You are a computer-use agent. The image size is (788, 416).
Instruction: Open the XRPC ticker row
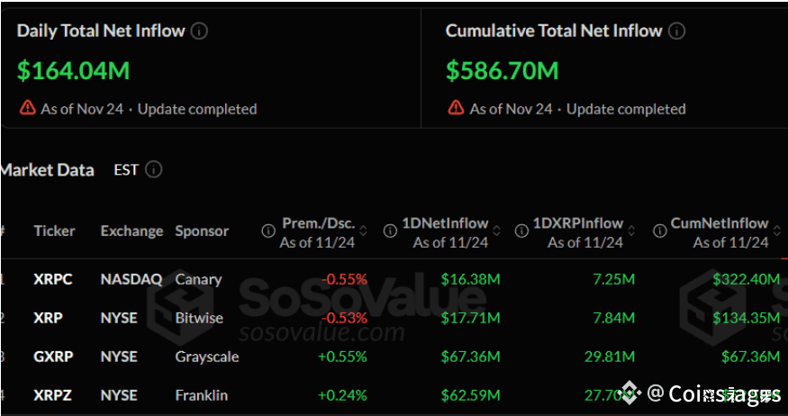pyautogui.click(x=53, y=279)
